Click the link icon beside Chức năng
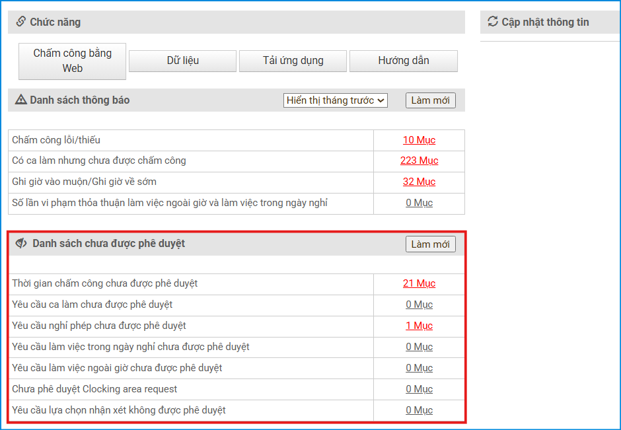 (x=21, y=22)
